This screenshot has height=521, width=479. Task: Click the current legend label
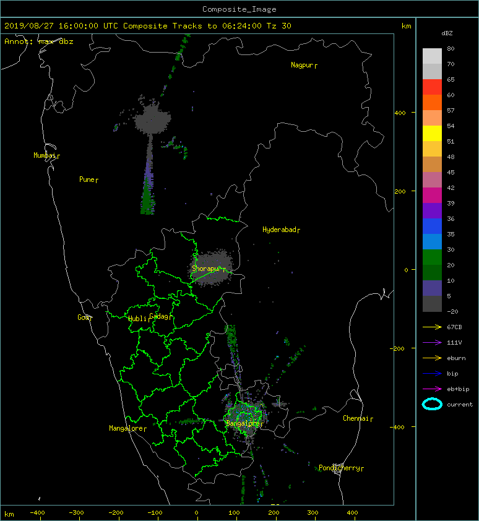[460, 405]
